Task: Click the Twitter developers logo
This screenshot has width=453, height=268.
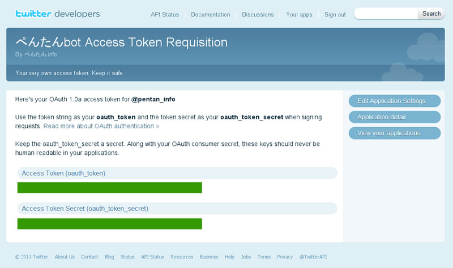Action: [58, 14]
